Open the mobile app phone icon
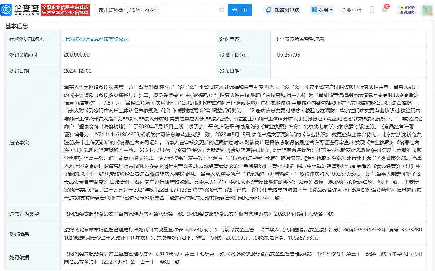 coord(372,10)
